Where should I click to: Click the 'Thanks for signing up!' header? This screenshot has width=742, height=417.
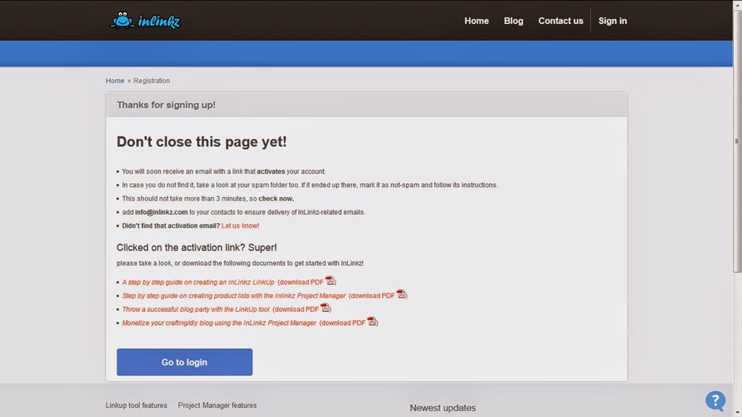coord(166,105)
